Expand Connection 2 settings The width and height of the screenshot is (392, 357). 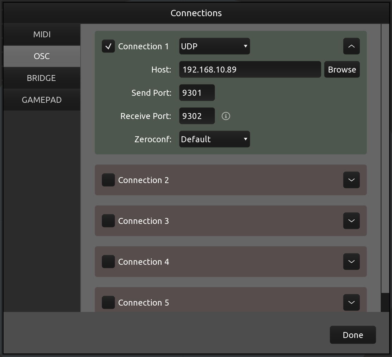click(351, 180)
